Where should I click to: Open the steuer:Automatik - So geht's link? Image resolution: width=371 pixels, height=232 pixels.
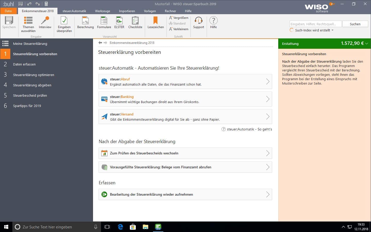tap(249, 129)
